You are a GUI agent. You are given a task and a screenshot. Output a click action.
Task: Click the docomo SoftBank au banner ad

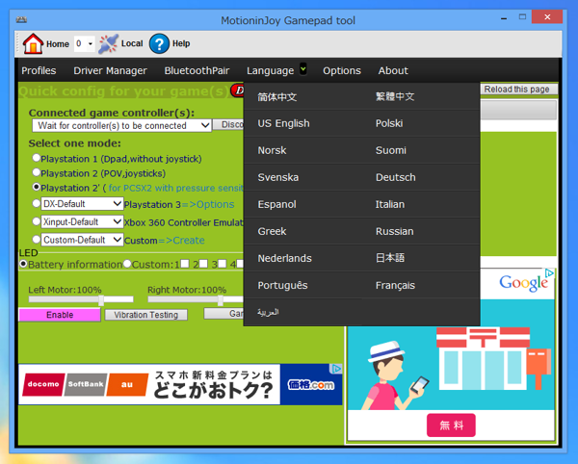[180, 384]
